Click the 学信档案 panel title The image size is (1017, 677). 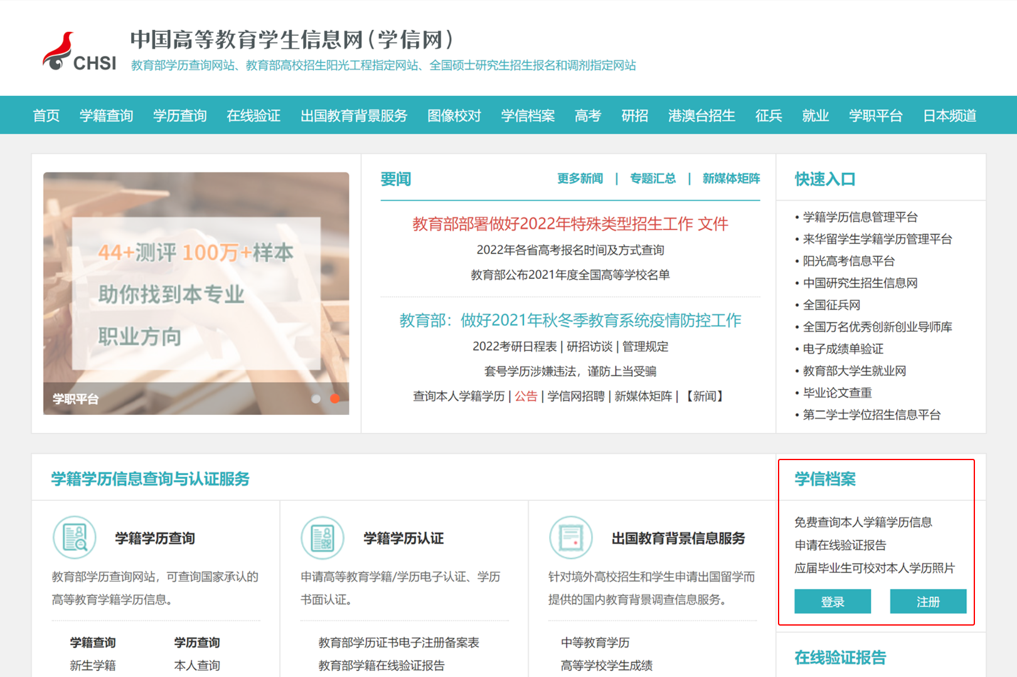(x=825, y=479)
